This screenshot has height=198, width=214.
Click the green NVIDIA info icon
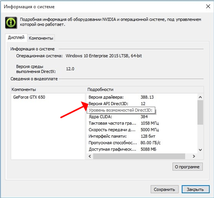point(11,22)
